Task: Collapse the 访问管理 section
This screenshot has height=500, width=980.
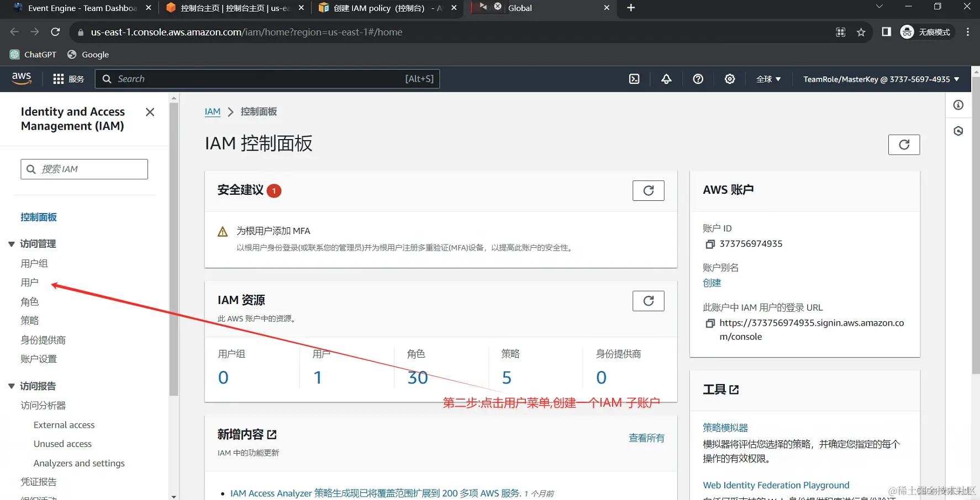Action: pos(11,244)
